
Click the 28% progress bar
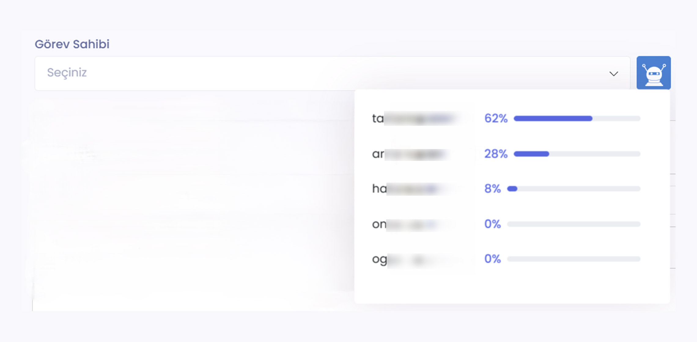click(x=577, y=154)
